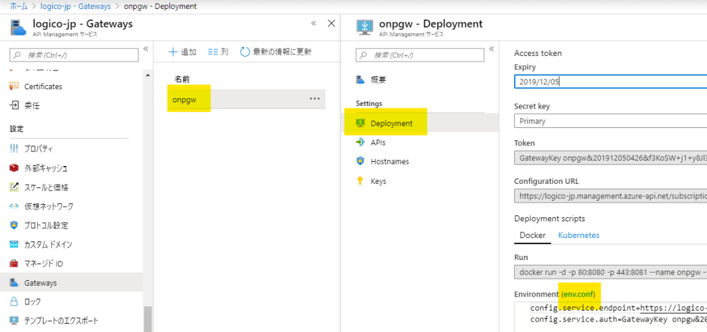This screenshot has width=707, height=332.
Task: Click 追加 to add a gateway
Action: [183, 52]
